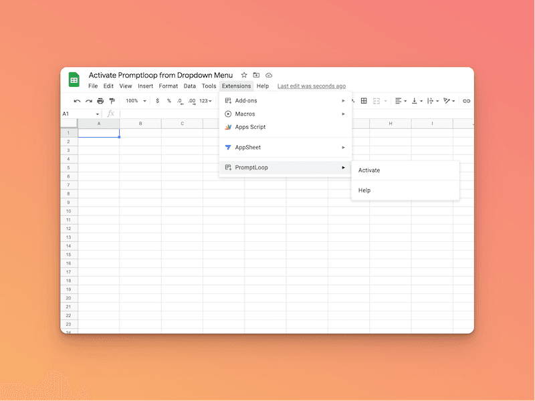Open the Tools menu
Screen dimensions: 535x401
coord(209,86)
